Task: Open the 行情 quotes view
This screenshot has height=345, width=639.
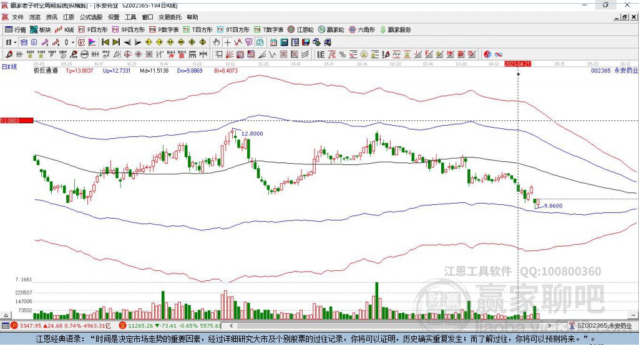Action: 16,30
